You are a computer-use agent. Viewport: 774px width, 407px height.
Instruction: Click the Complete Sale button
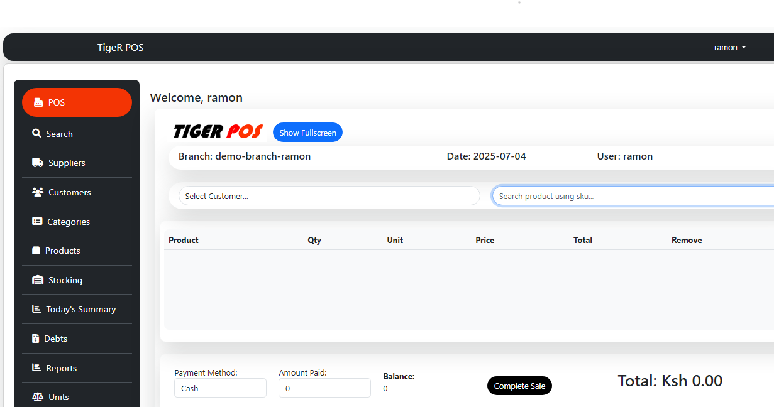tap(519, 386)
